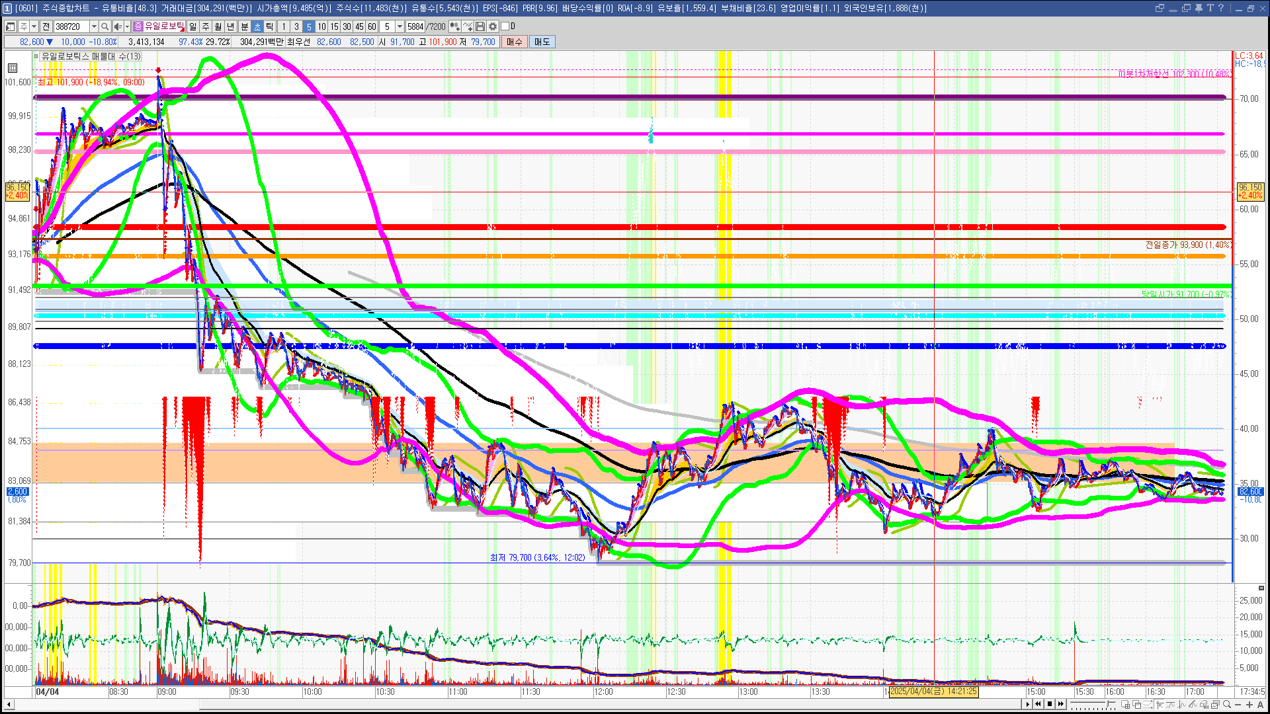Click the save chart floppy icon

click(x=480, y=26)
